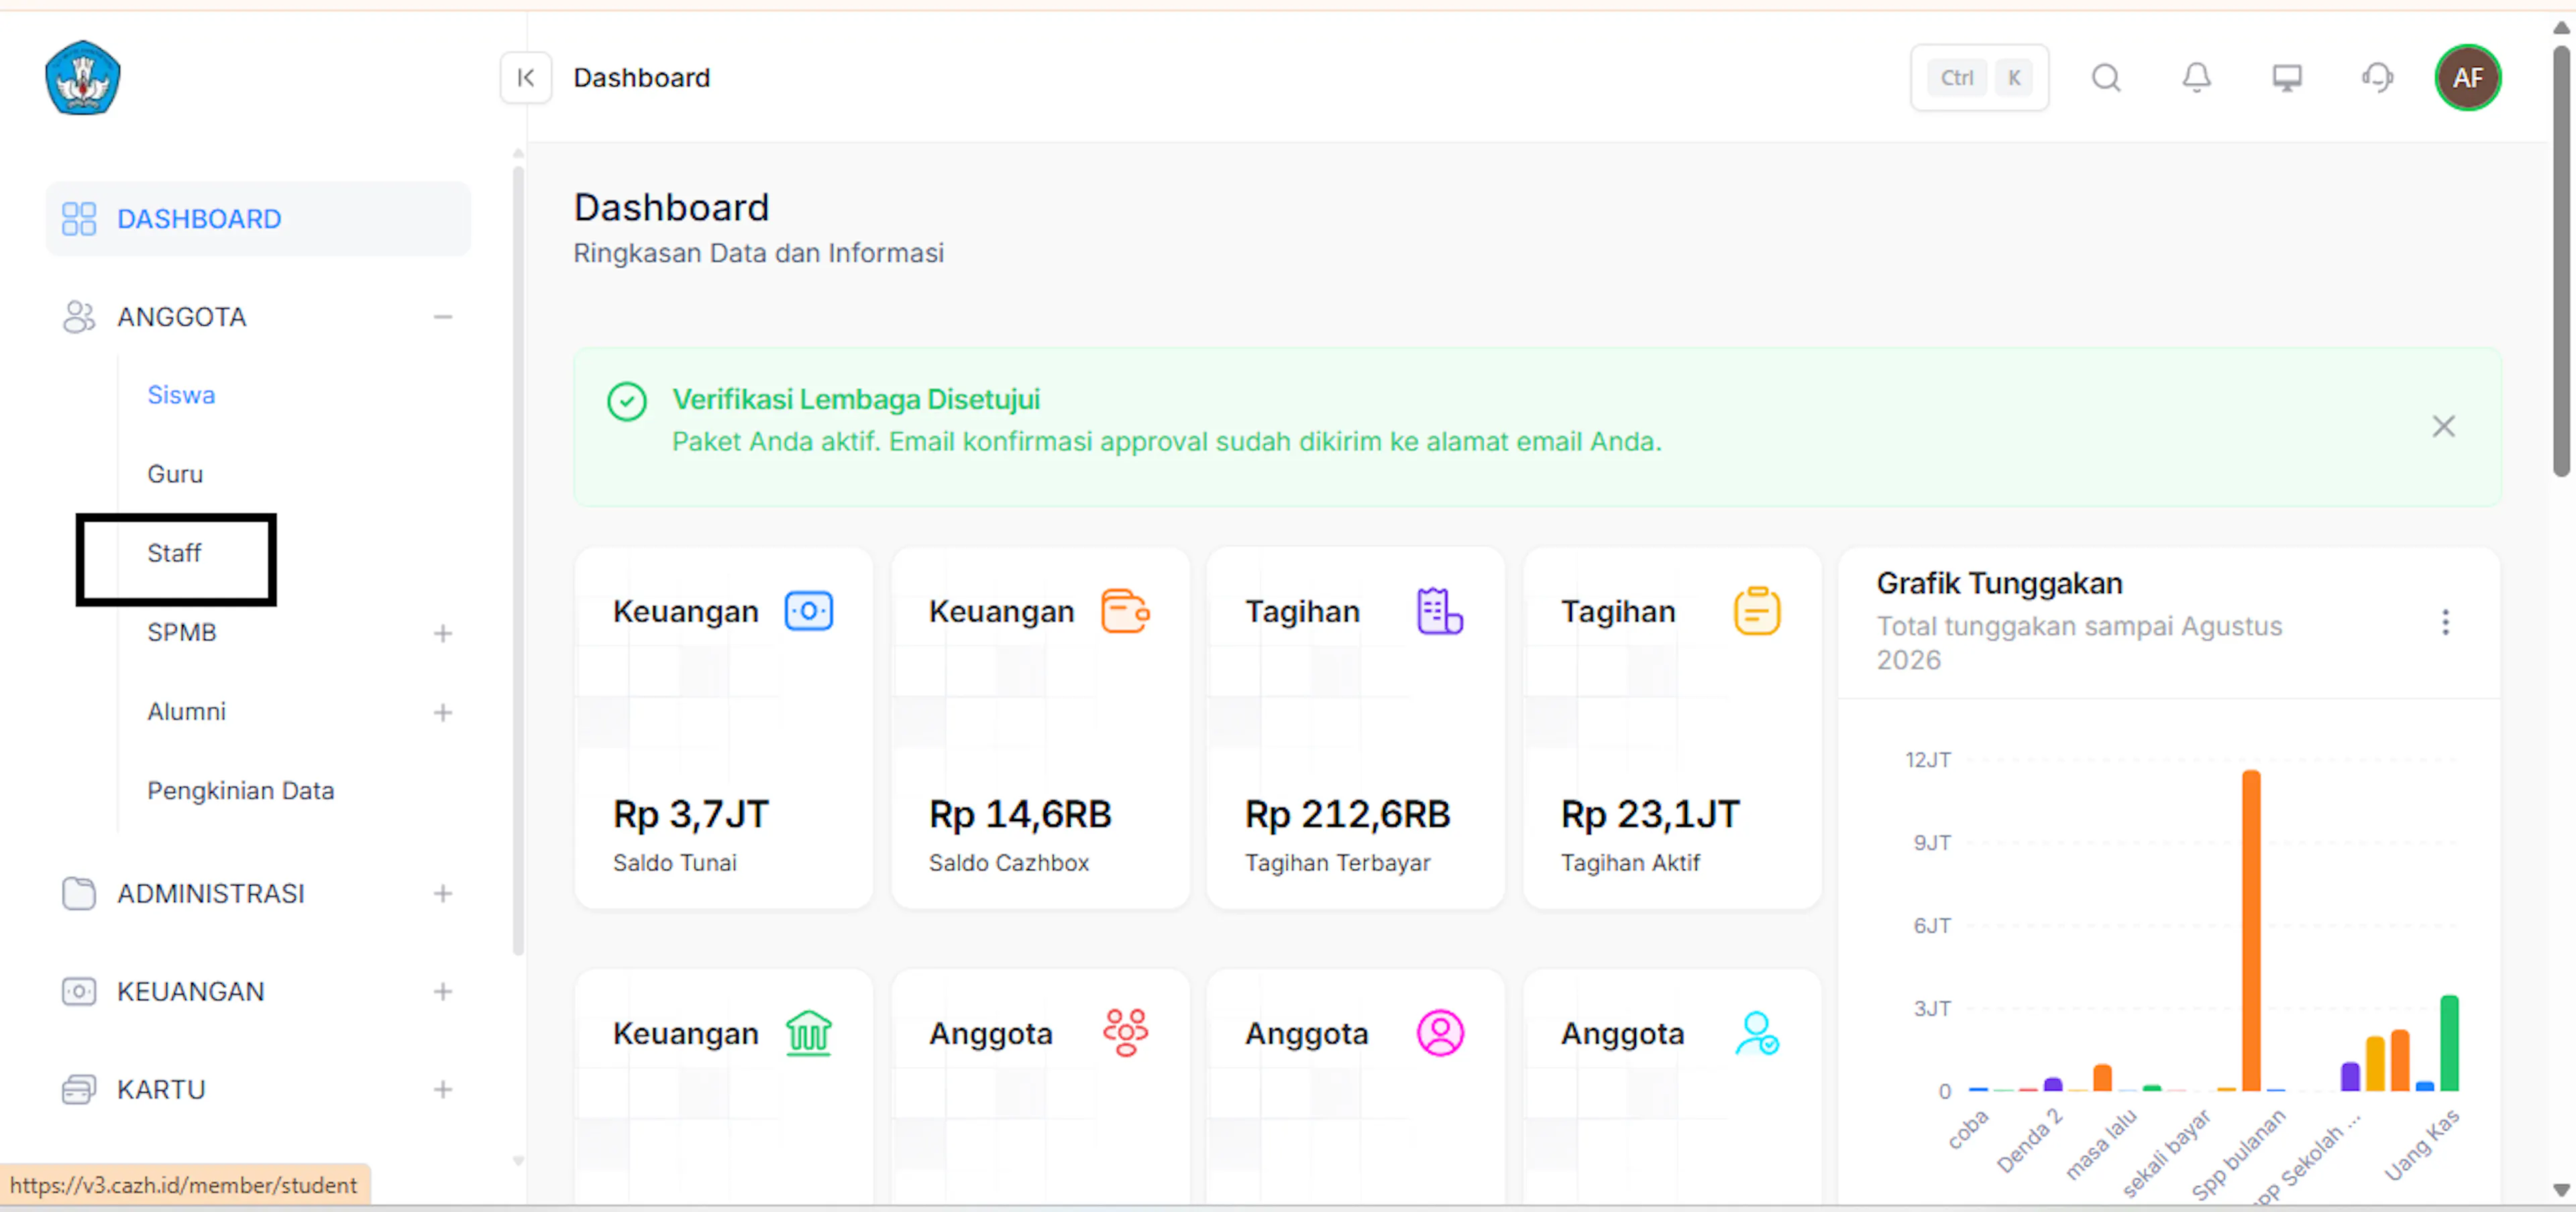This screenshot has height=1212, width=2576.
Task: Click the red group members icon
Action: [x=1125, y=1033]
